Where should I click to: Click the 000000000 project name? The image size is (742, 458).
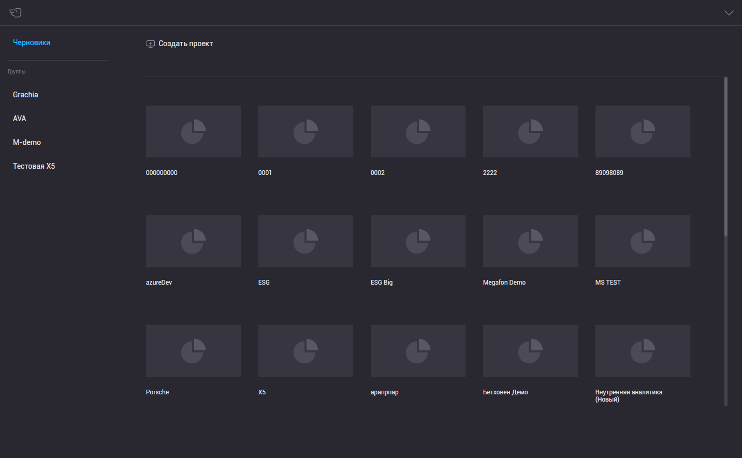click(162, 173)
